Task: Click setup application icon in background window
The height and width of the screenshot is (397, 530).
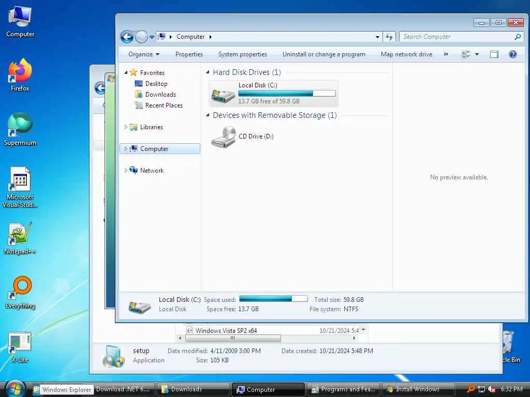Action: coord(113,356)
